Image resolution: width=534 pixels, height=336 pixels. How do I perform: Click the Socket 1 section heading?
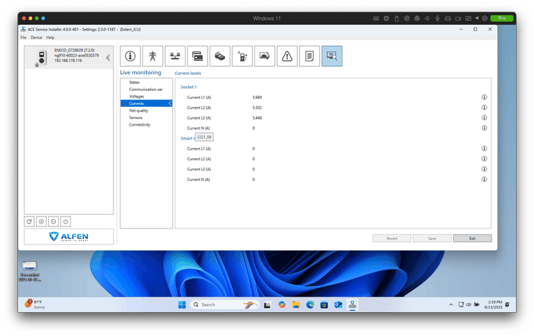189,87
